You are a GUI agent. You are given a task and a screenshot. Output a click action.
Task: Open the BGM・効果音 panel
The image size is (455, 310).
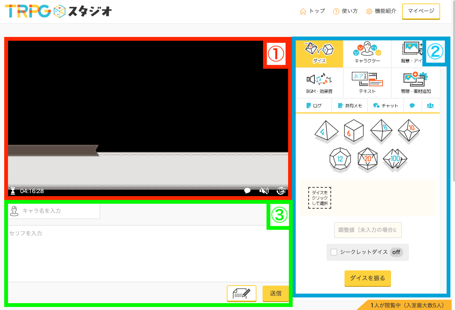coord(319,83)
